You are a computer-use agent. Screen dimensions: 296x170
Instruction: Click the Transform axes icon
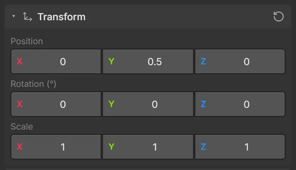point(27,16)
